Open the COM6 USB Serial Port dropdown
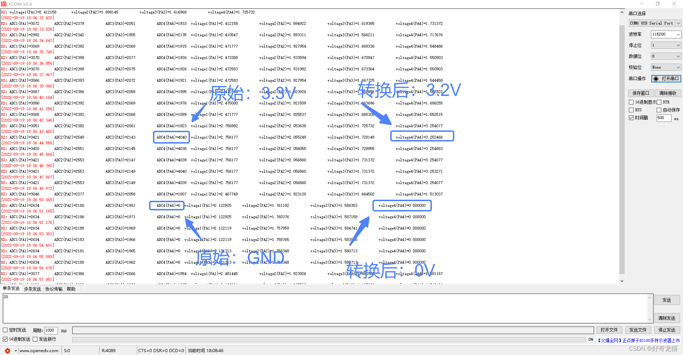Screen dimensions: 683x355 click(x=655, y=23)
